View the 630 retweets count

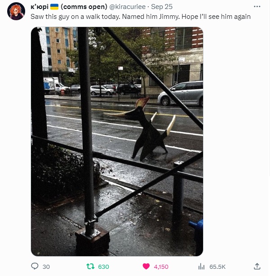pyautogui.click(x=103, y=267)
